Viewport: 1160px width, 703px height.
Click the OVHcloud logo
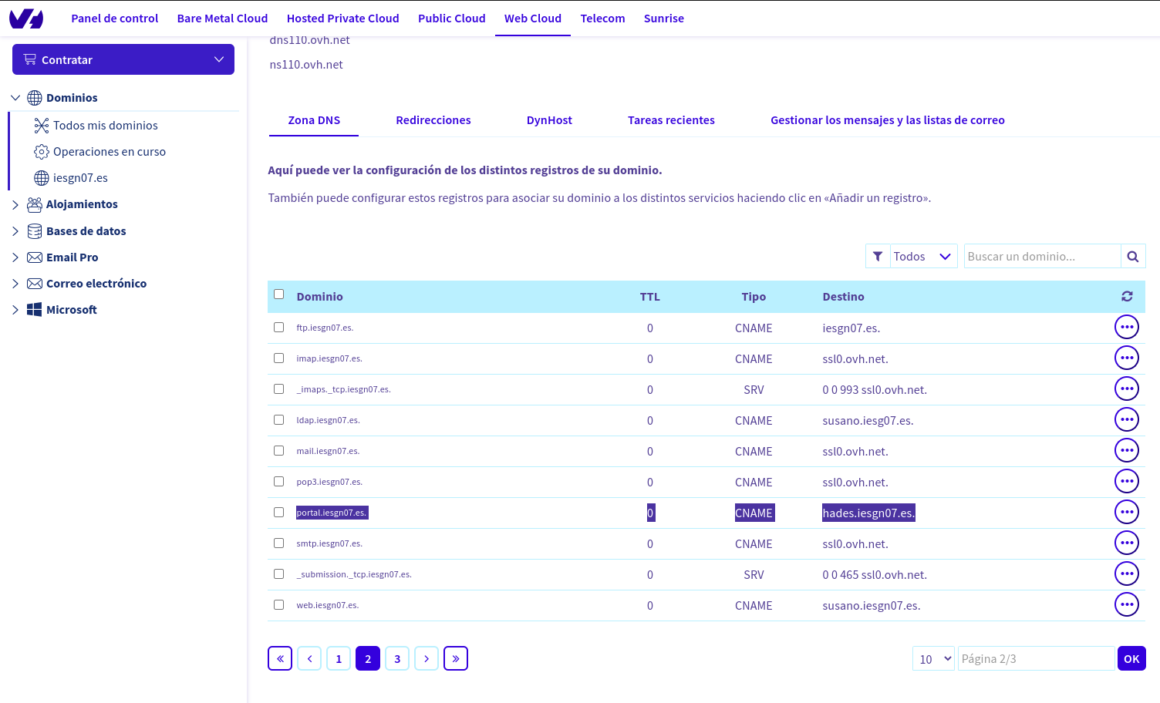pos(25,17)
